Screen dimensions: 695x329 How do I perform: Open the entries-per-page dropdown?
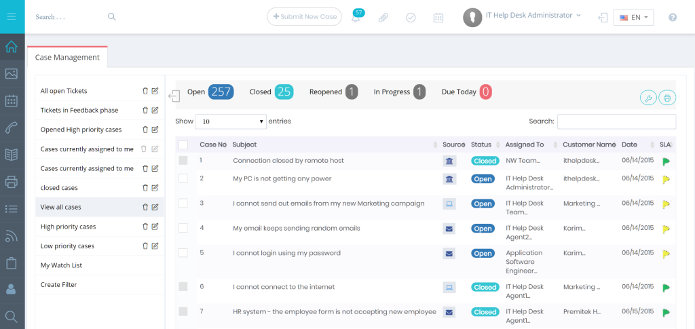230,121
